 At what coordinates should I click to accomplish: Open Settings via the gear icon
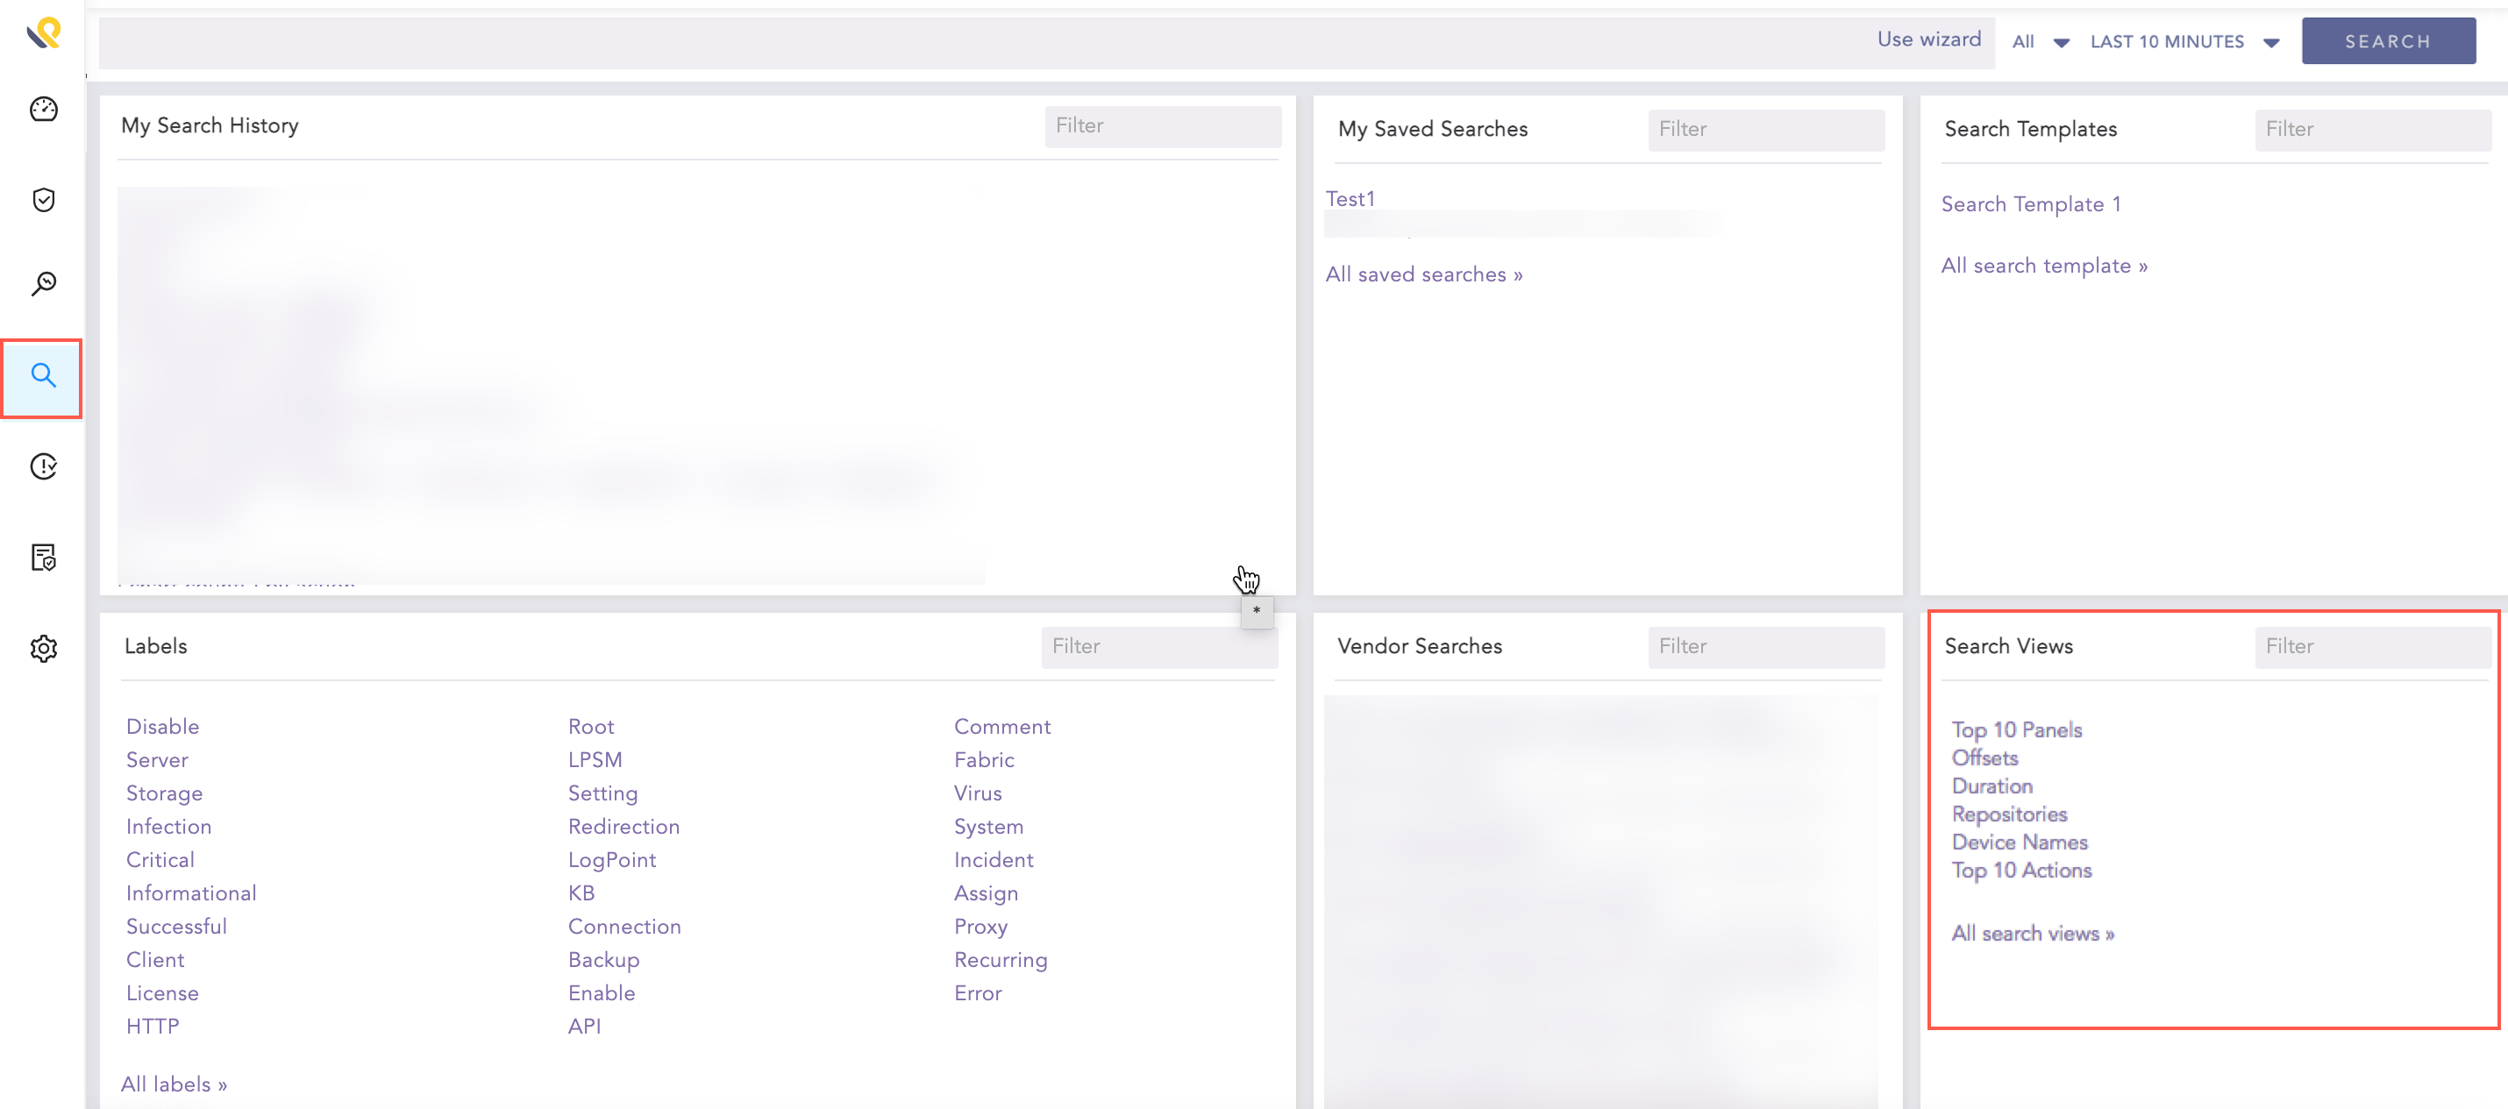click(43, 649)
